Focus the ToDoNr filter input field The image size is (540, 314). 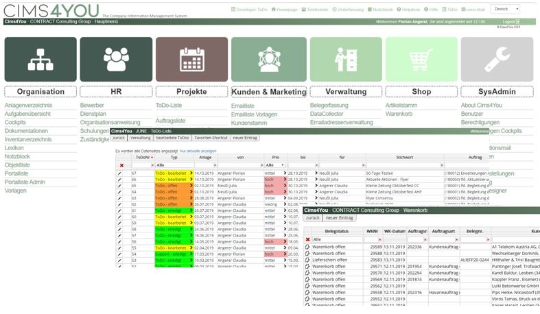(141, 165)
